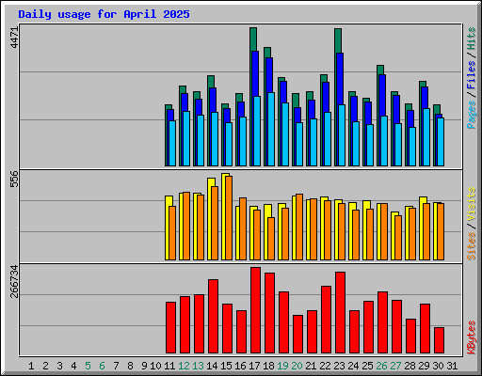This screenshot has width=482, height=376.
Task: Click the yellow visits bar for day 29
Action: point(421,228)
